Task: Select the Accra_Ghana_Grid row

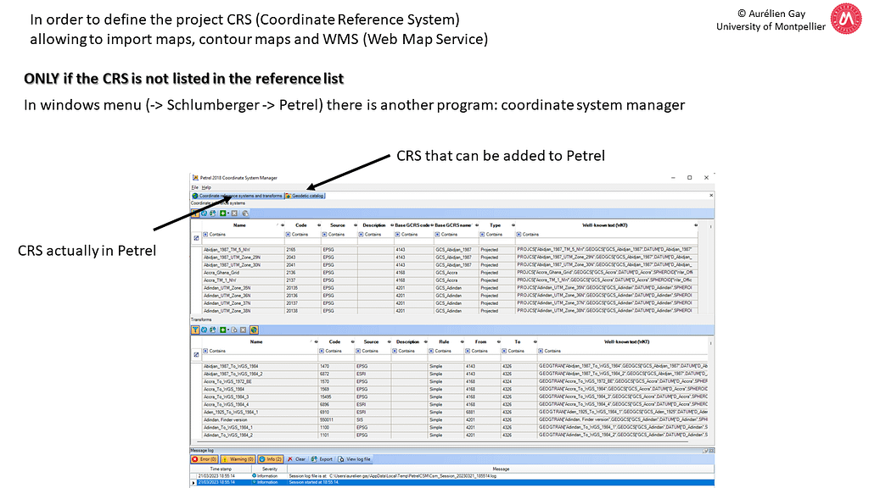Action: 223,272
